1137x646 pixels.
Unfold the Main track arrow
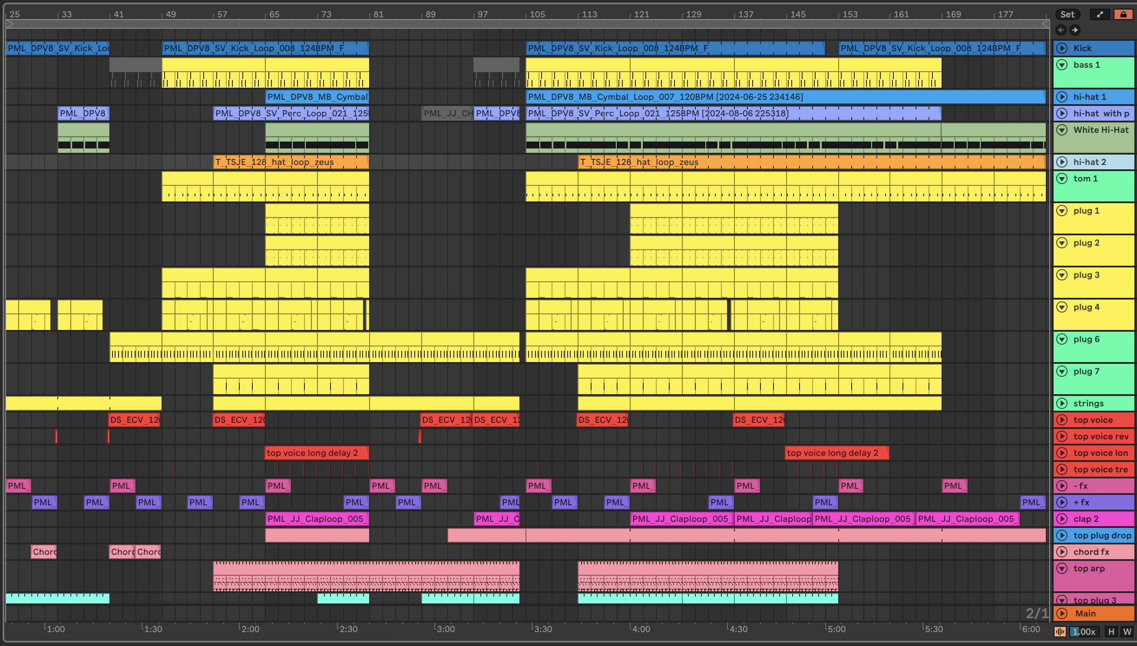[x=1061, y=613]
